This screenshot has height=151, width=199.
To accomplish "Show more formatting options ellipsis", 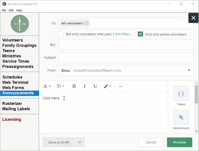I will pyautogui.click(x=121, y=86).
